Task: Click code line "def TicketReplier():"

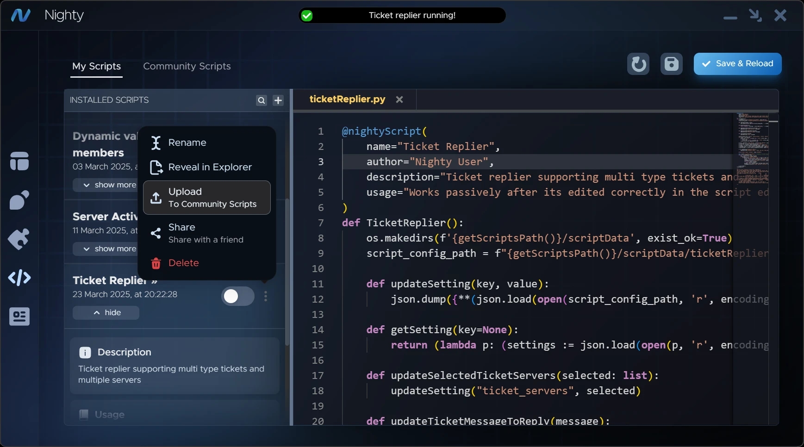Action: click(403, 223)
